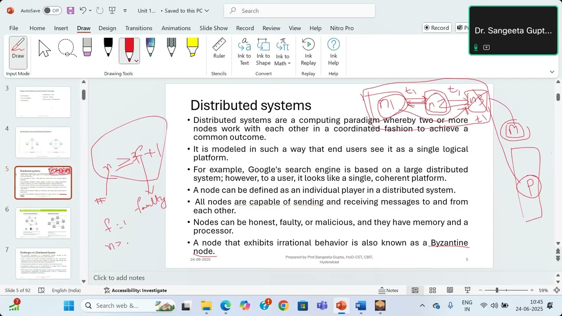Click the spell check status icon
The image size is (562, 316).
click(41, 291)
